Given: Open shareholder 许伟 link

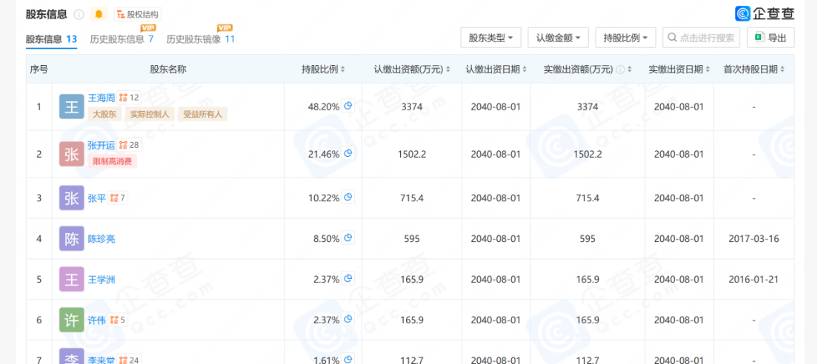Looking at the screenshot, I should click(x=96, y=320).
